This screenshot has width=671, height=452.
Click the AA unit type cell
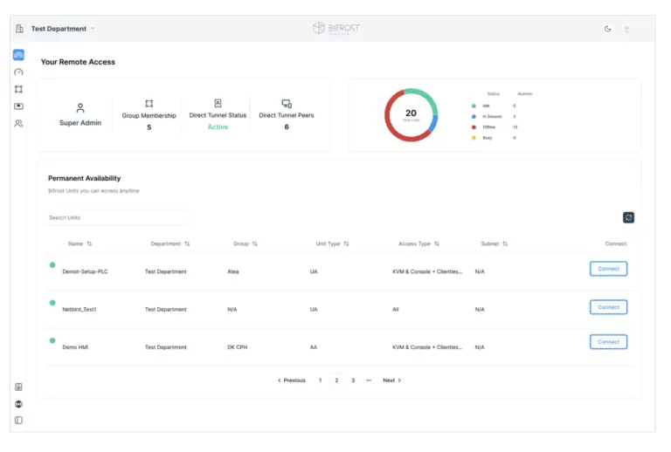pos(314,347)
